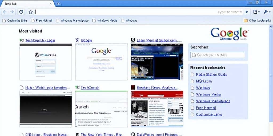Click the Go arrow beside the address bar

[247, 12]
